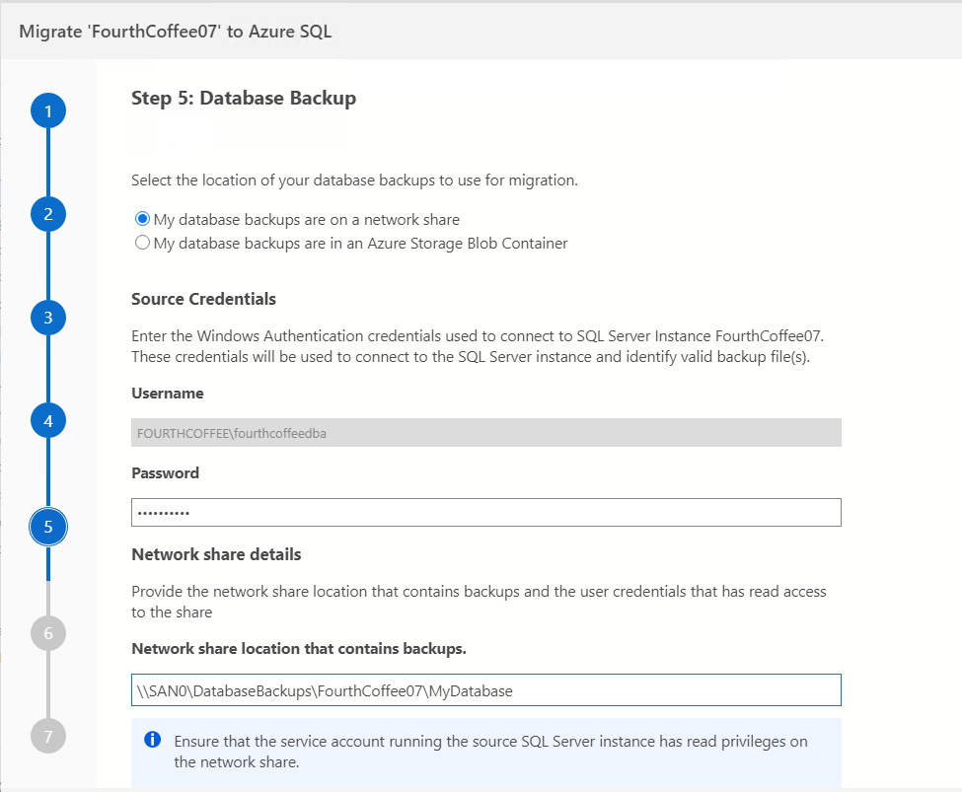The height and width of the screenshot is (792, 962).
Task: Click the Network share details heading
Action: coord(216,554)
